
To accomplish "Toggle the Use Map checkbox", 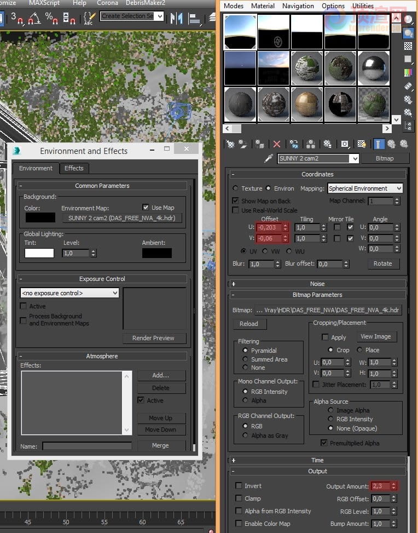I will click(x=146, y=208).
